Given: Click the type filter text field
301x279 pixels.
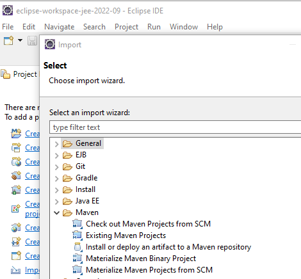Looking at the screenshot, I should [x=175, y=127].
